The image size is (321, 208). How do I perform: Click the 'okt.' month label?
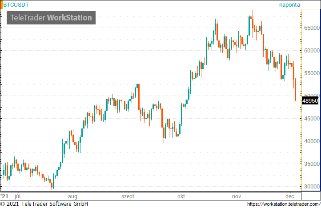pos(182,196)
